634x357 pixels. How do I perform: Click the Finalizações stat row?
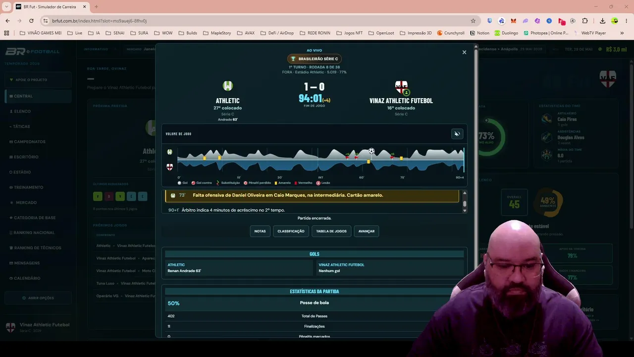pyautogui.click(x=315, y=326)
